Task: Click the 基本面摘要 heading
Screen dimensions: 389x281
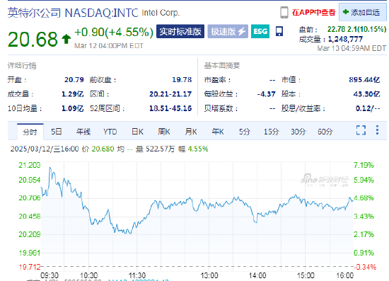Action: [x=222, y=66]
